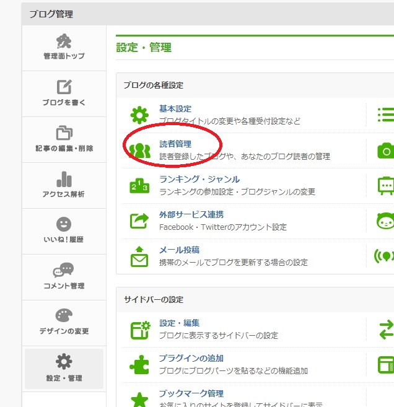The width and height of the screenshot is (394, 407).
Task: Click the share arrow icon for 外部サービス連携
Action: [x=139, y=221]
